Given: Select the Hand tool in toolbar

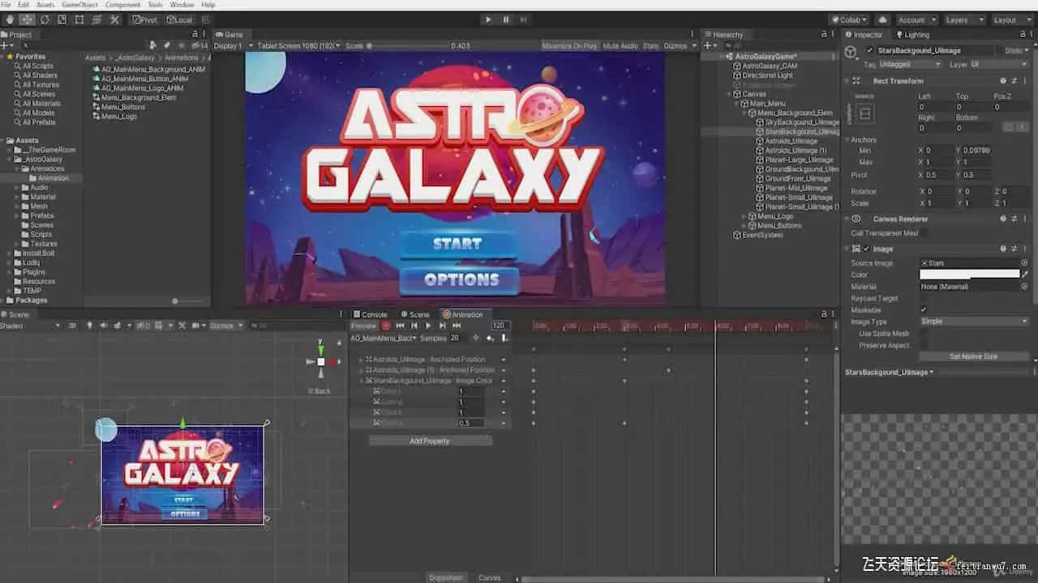Looking at the screenshot, I should 10,19.
